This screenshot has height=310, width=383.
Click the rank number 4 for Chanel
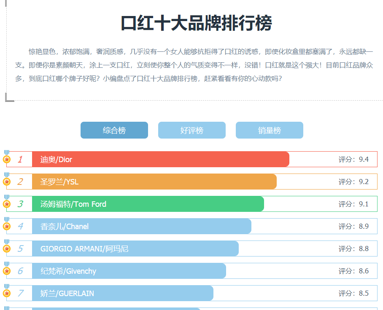tap(20, 226)
